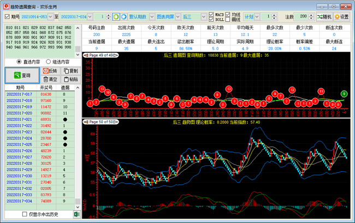
Task: Click 理论概率 value 20.00%
Action: coord(275,49)
